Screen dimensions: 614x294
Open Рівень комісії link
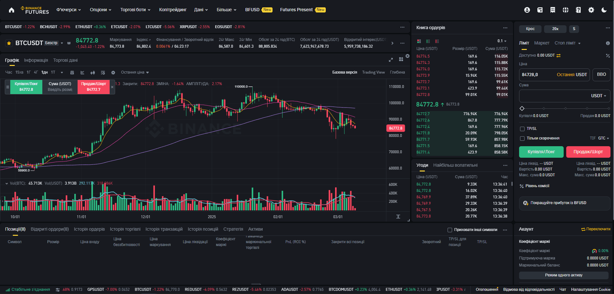tap(534, 186)
